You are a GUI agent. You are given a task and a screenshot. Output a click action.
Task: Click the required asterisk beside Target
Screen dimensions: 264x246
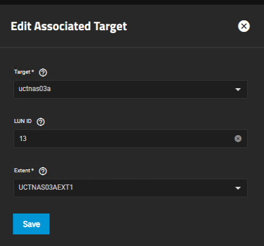33,71
